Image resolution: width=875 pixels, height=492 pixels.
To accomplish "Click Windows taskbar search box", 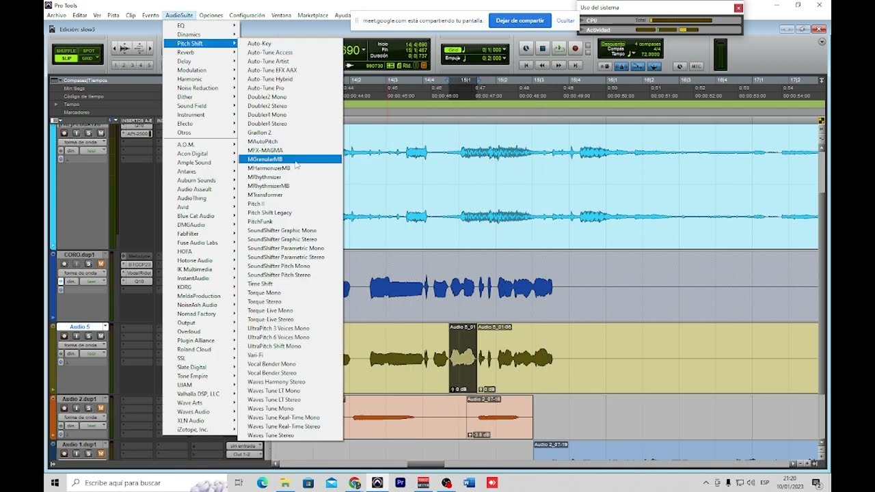I will tap(147, 482).
